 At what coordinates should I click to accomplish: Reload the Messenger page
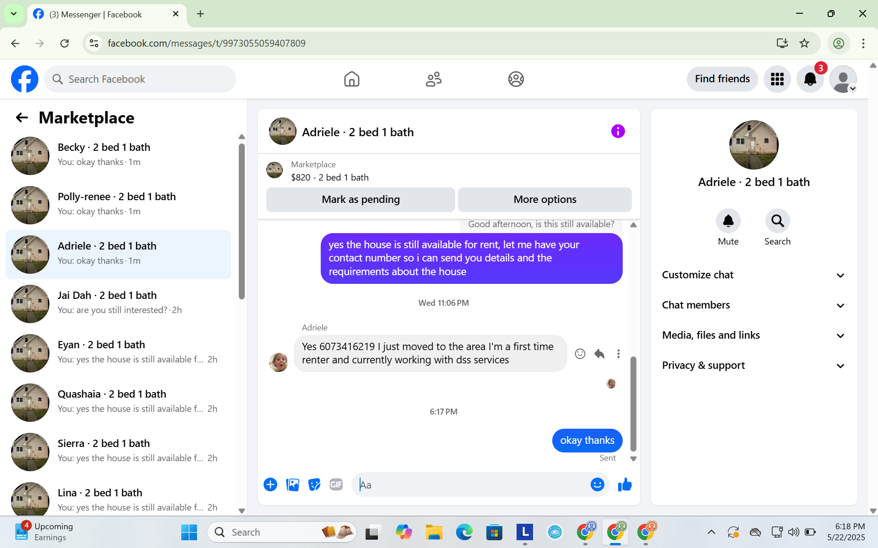click(x=65, y=43)
